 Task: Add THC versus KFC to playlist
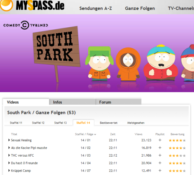160,155
